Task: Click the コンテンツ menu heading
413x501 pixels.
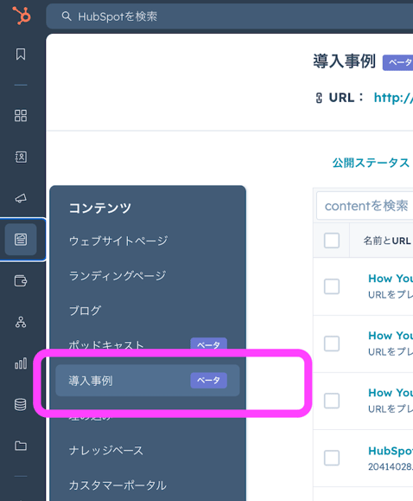Action: pos(100,208)
